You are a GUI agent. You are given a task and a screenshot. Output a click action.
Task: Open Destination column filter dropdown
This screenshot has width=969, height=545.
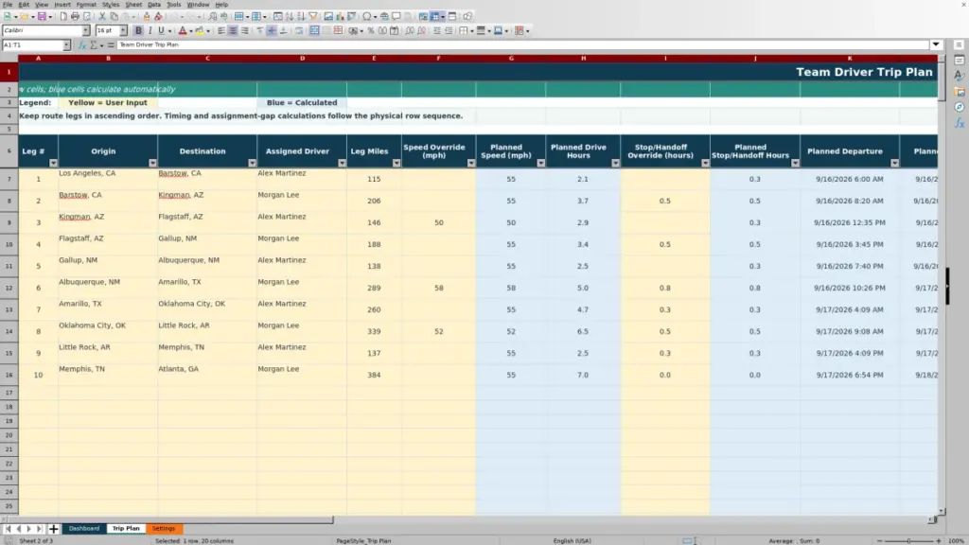tap(252, 163)
